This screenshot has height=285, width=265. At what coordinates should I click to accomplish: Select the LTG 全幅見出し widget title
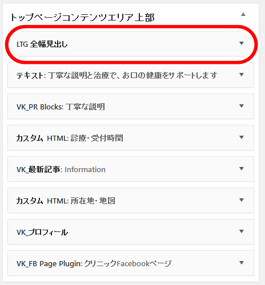42,44
